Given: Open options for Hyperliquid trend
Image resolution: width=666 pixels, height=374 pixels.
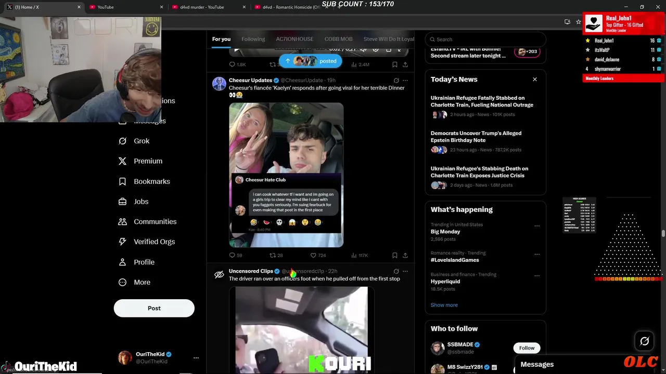Looking at the screenshot, I should [537, 276].
